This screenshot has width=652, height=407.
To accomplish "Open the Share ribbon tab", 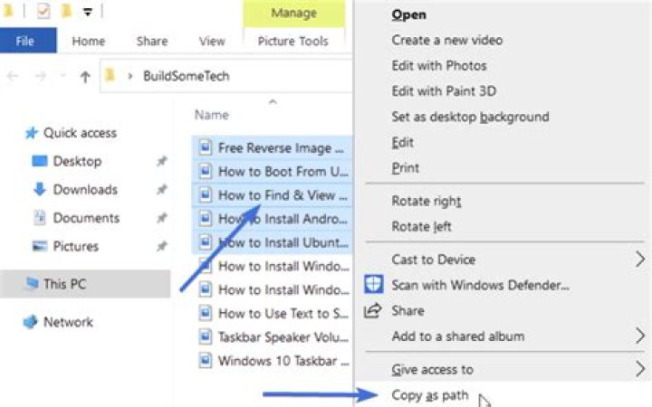I will [x=152, y=41].
